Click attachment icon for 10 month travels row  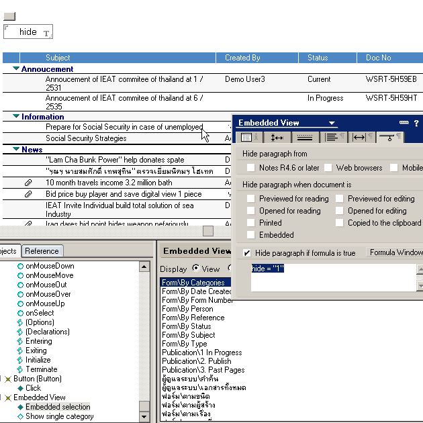[x=28, y=183]
